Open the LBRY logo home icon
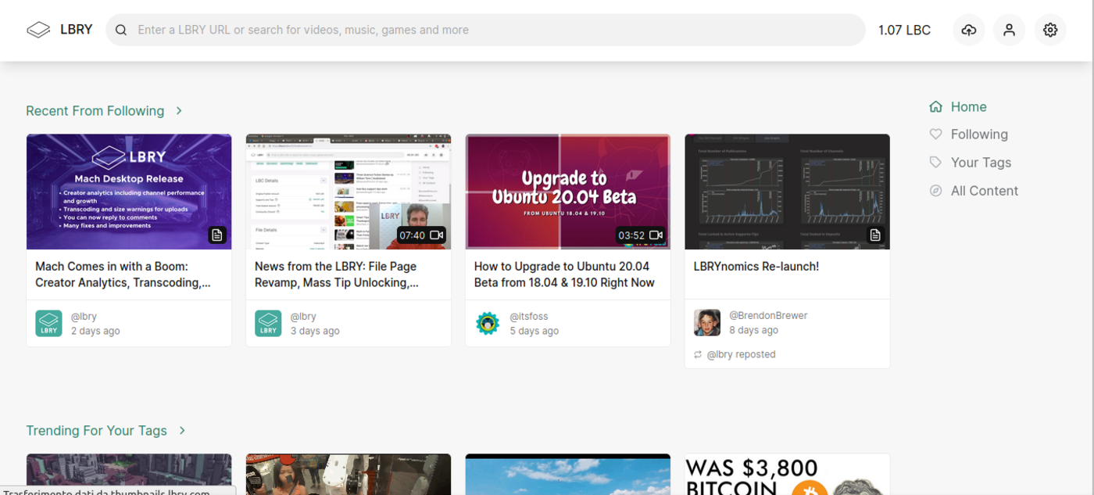The height and width of the screenshot is (495, 1094). (38, 29)
